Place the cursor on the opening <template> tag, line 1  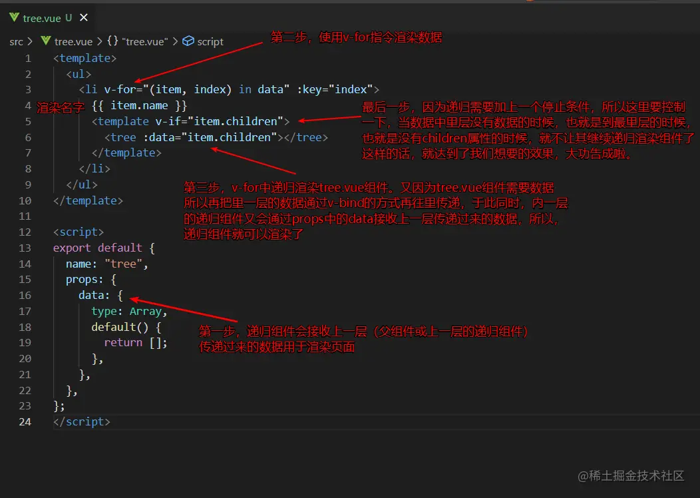coord(85,59)
